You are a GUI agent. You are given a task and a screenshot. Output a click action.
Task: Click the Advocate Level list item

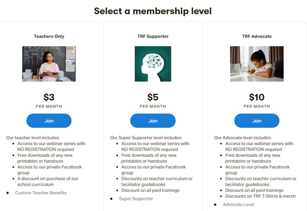point(238,204)
